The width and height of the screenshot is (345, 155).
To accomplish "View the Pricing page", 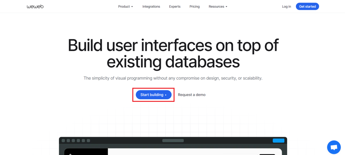I will click(195, 7).
